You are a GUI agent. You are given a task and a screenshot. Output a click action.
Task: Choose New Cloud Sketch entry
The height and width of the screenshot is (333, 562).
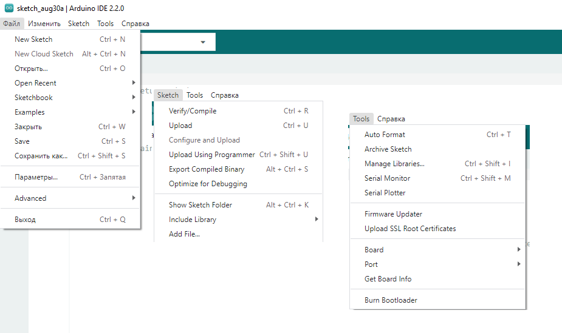click(x=70, y=53)
